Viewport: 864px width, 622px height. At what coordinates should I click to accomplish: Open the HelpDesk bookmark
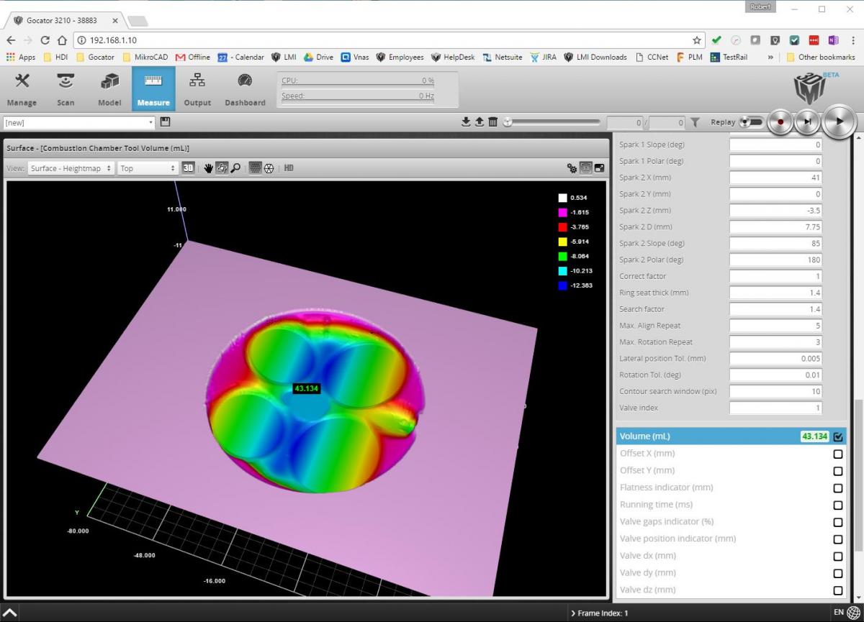coord(453,57)
